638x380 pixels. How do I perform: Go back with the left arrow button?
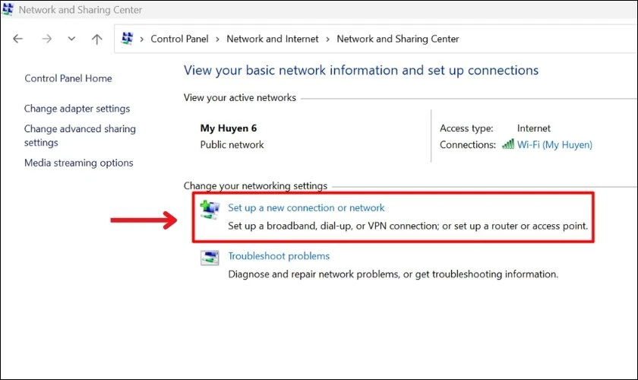18,39
